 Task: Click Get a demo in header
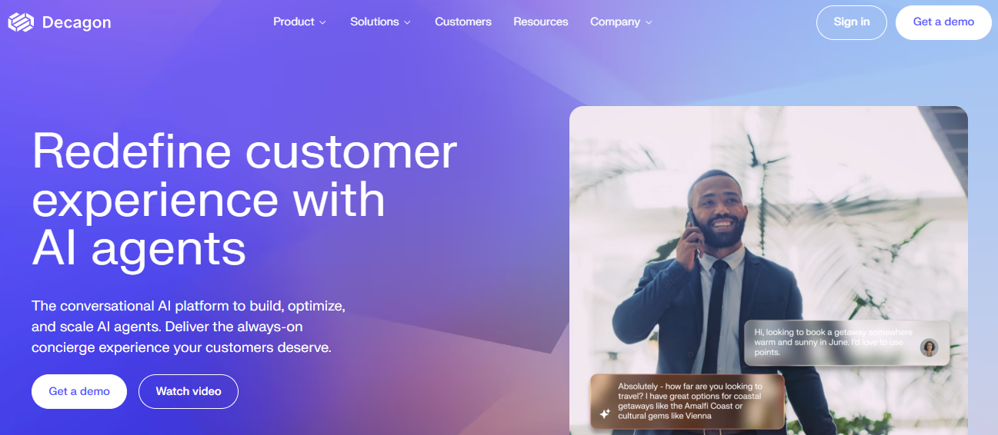943,22
